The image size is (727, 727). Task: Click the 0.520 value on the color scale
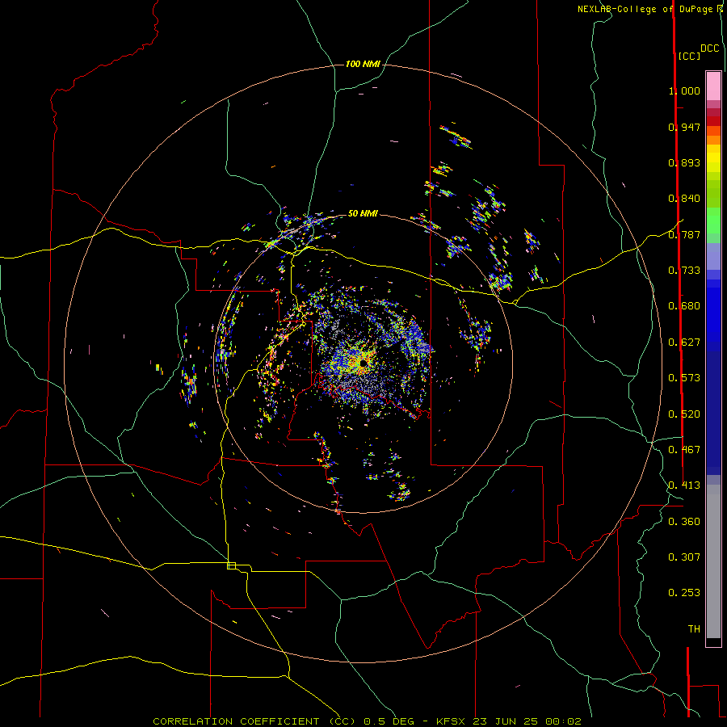(x=684, y=414)
